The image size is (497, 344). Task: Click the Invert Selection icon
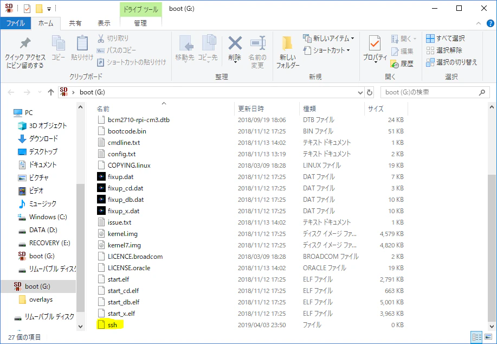coord(430,62)
